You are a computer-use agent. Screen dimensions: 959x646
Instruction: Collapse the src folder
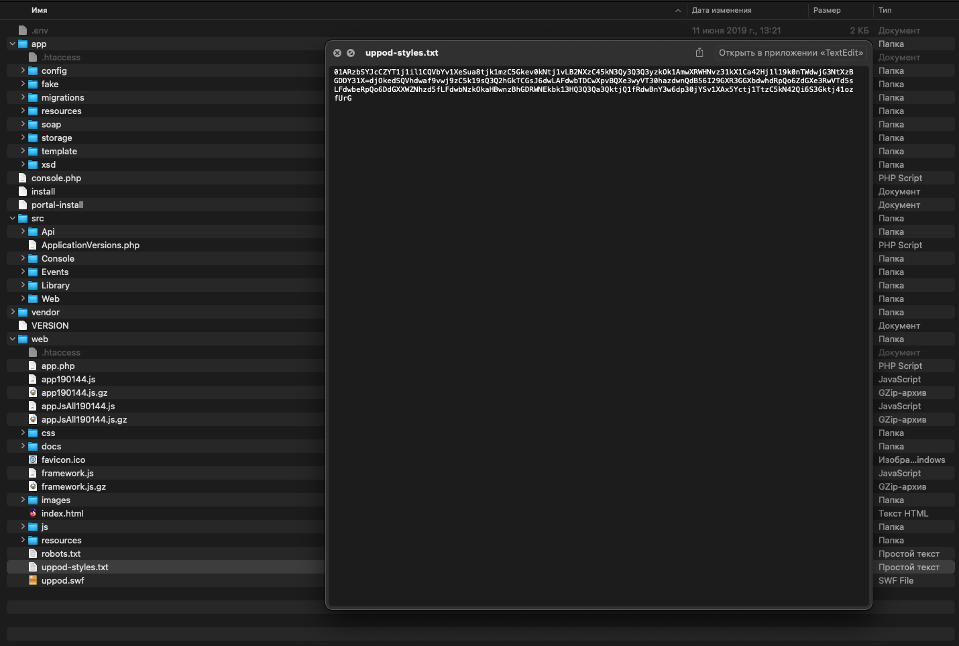pos(13,218)
